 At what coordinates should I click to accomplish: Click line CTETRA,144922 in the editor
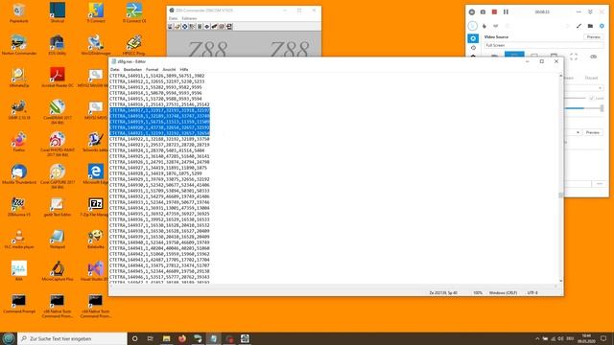pos(159,139)
